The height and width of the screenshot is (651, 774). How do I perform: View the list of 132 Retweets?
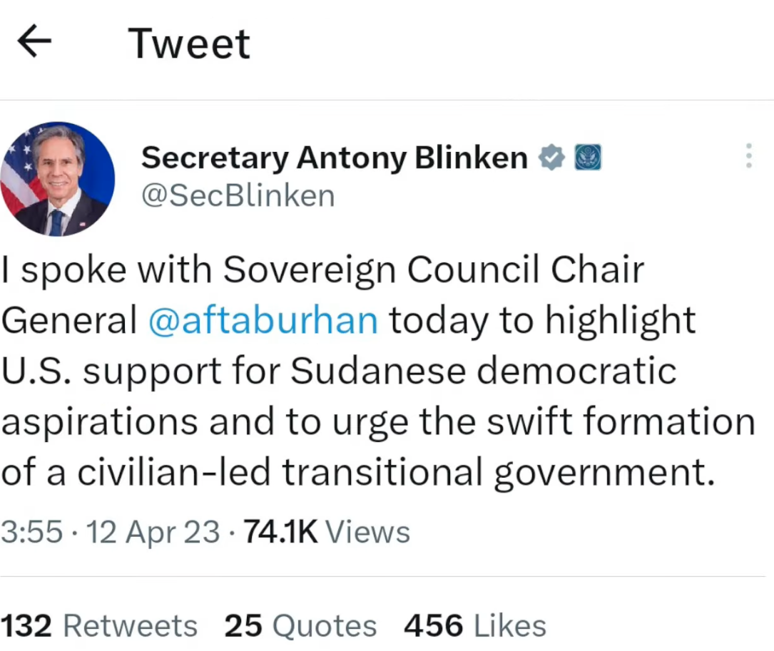(99, 626)
